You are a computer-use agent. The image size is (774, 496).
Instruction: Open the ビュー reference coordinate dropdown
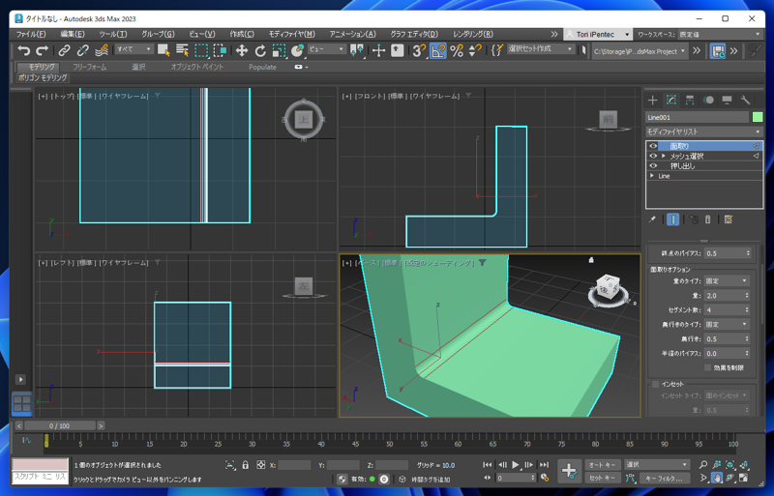(326, 49)
